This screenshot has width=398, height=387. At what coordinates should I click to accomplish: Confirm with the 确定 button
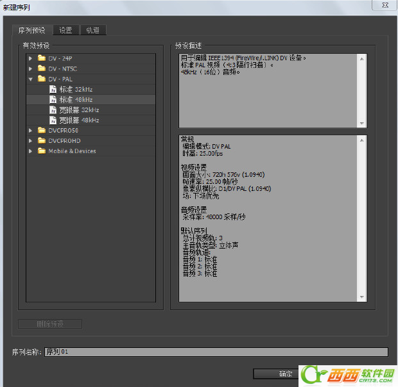pos(276,374)
